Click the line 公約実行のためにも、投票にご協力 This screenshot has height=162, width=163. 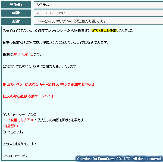41,66
